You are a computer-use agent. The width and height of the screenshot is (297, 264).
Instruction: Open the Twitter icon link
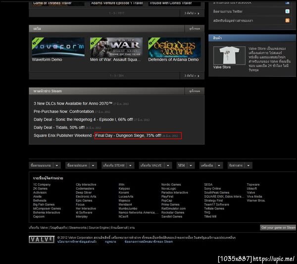point(287,11)
